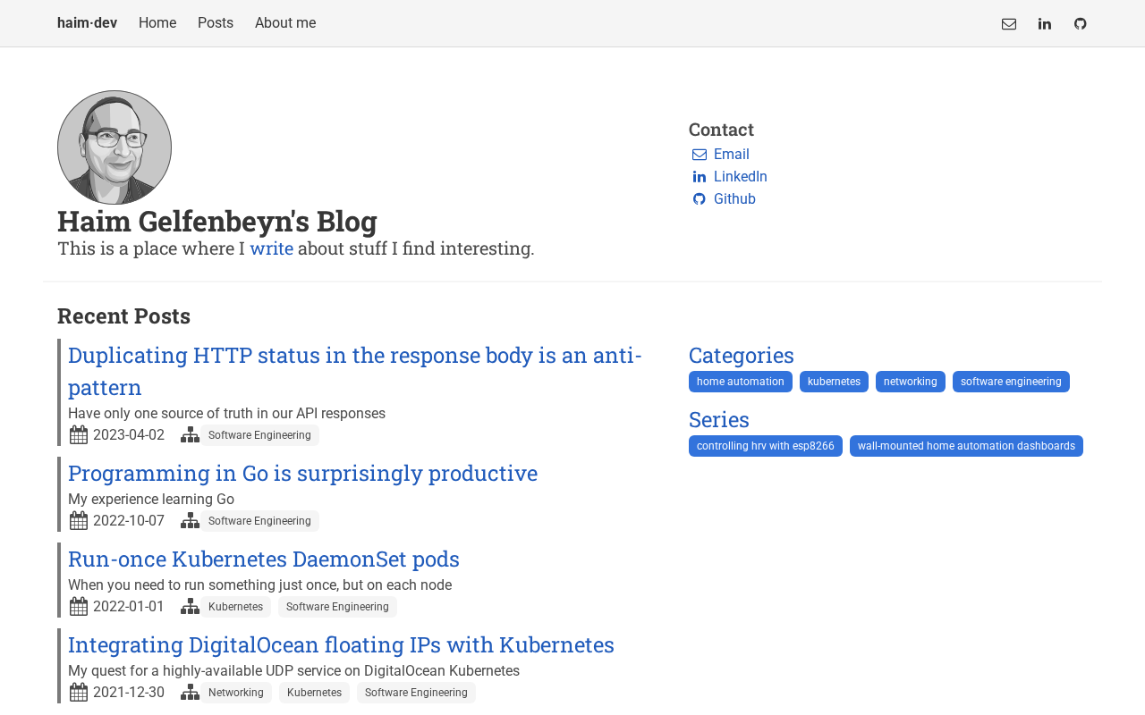Select the "networking" category tag
The image size is (1145, 715).
(911, 382)
